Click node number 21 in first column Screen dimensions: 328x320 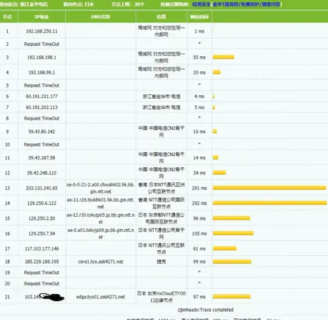[x=7, y=297]
